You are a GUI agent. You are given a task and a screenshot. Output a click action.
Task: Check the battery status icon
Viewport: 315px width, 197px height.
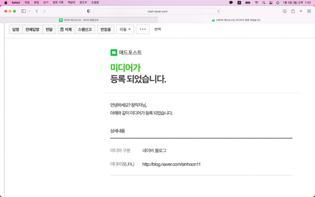[x=248, y=2]
